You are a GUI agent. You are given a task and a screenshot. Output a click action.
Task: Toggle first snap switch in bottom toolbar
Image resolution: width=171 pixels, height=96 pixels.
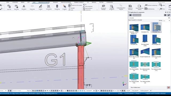click(x=101, y=91)
